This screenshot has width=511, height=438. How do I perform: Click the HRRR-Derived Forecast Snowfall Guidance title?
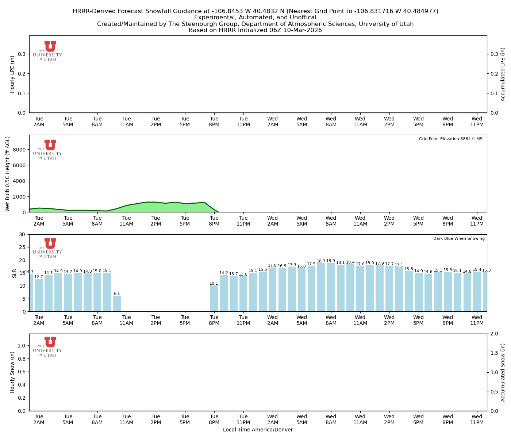click(x=255, y=11)
